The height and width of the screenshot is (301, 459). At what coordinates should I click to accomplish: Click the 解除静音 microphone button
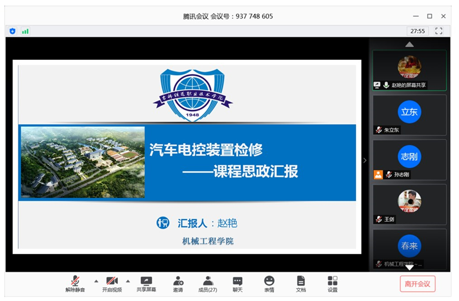tap(75, 283)
